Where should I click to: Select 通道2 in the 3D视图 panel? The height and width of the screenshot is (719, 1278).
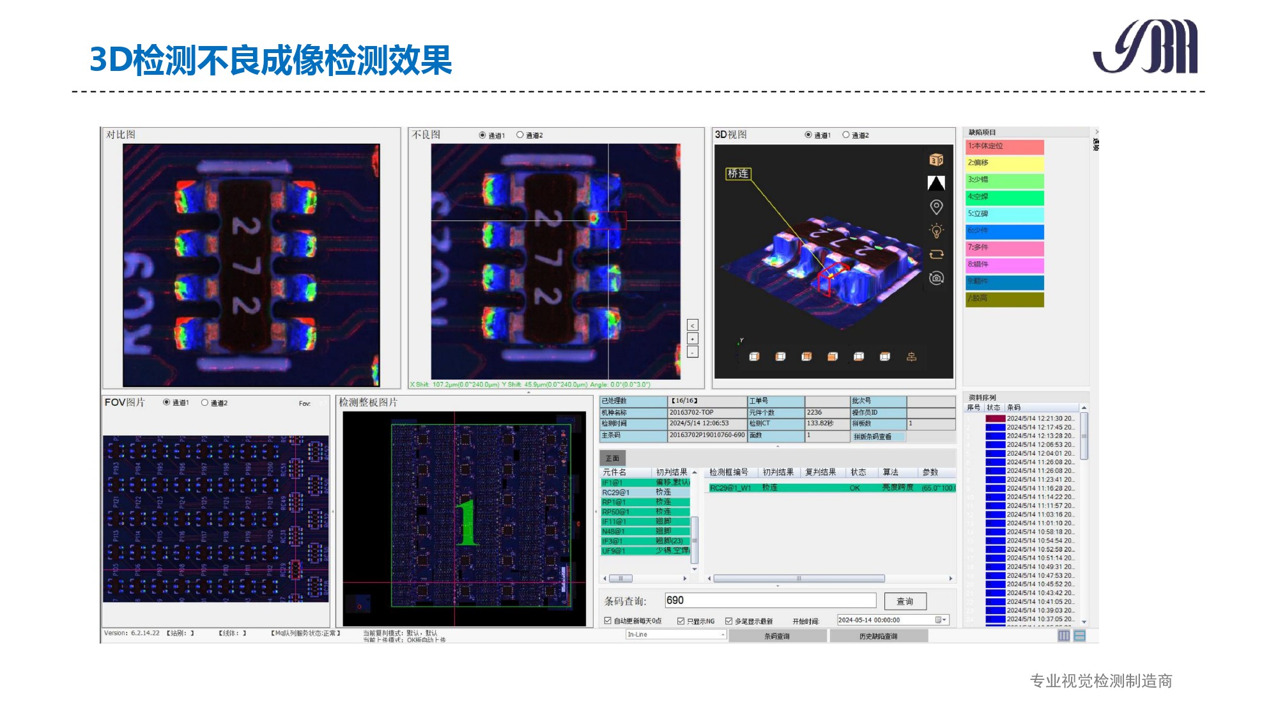(846, 135)
